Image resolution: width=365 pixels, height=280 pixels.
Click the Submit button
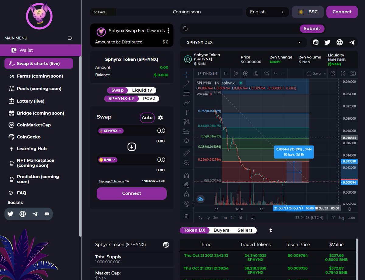[312, 29]
